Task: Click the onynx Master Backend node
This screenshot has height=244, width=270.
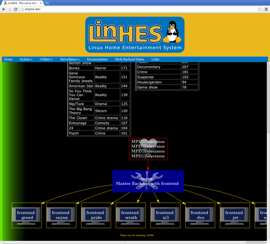Action: (x=148, y=181)
